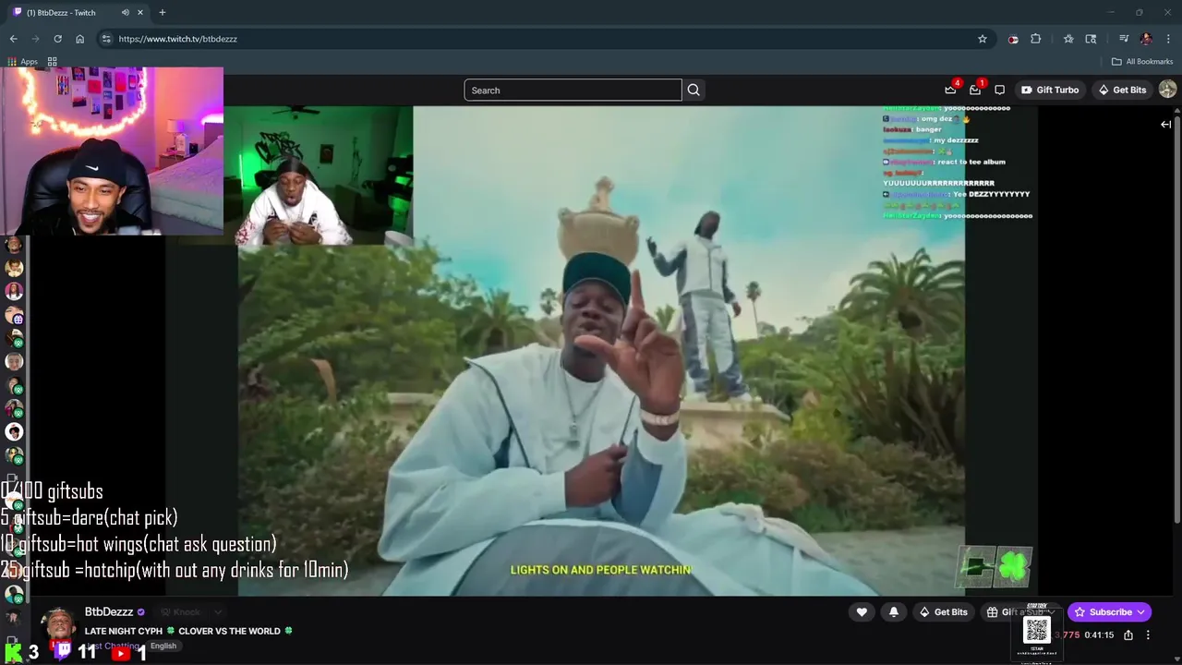
Task: Click the main stream video player
Action: click(x=601, y=351)
